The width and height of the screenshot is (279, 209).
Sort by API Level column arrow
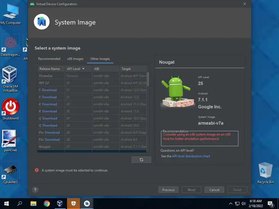[x=83, y=69]
